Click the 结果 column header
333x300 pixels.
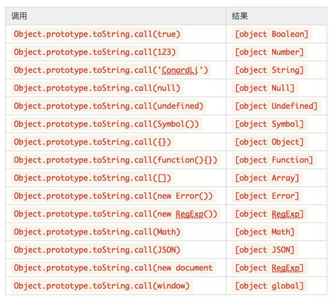pos(240,16)
